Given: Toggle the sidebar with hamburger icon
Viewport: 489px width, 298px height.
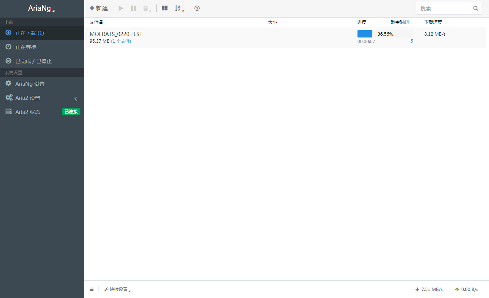Looking at the screenshot, I should 92,289.
